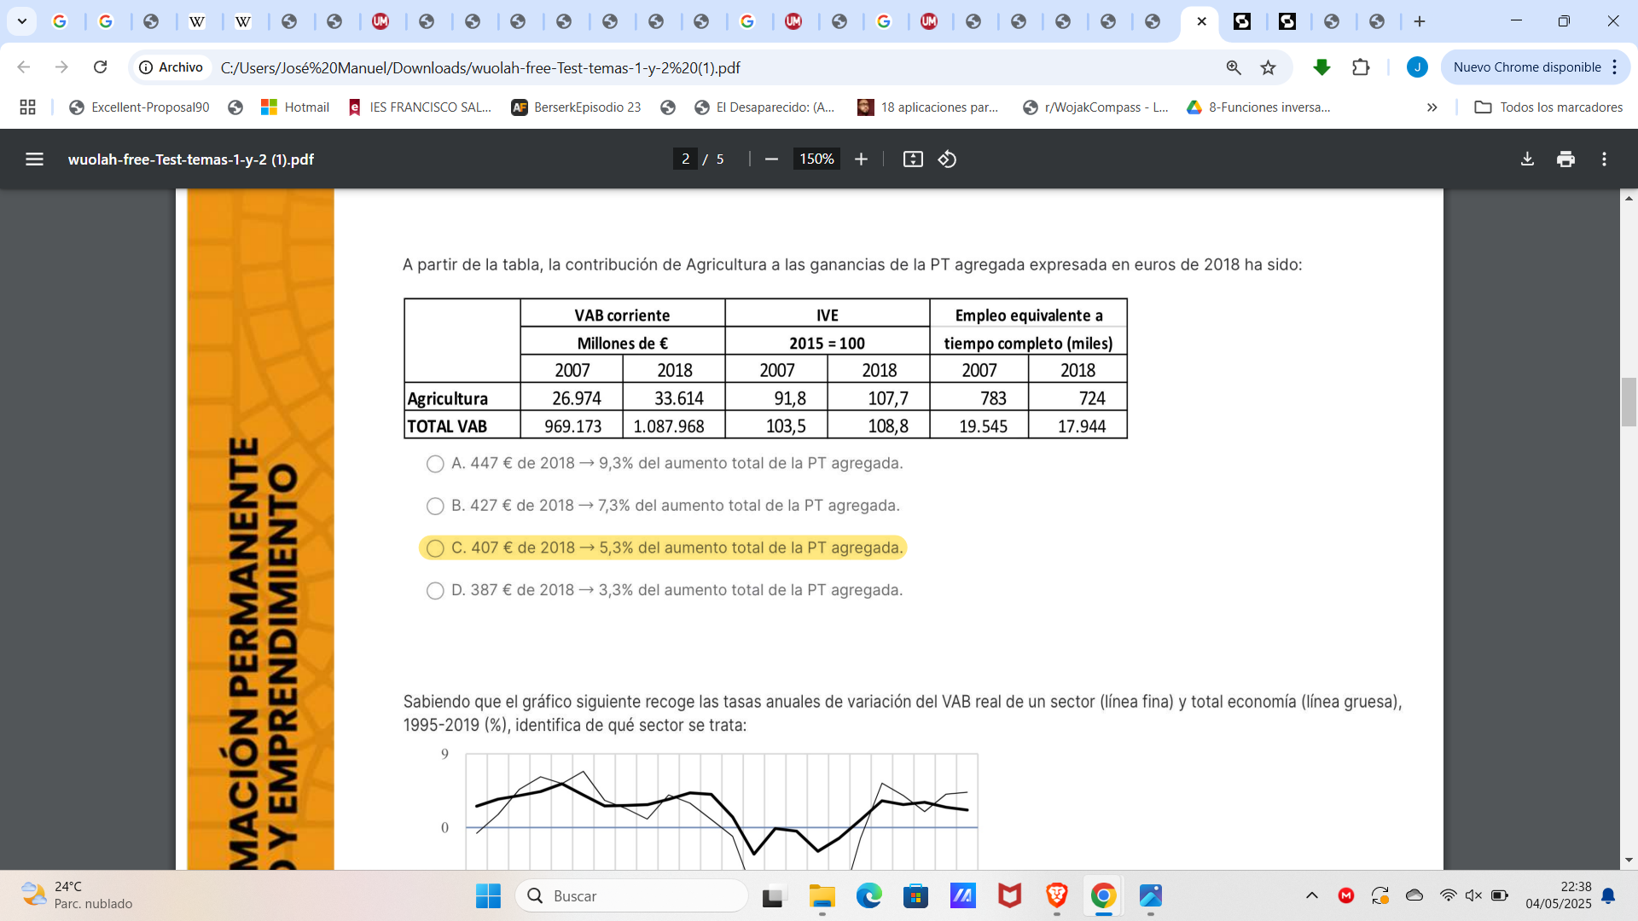The width and height of the screenshot is (1638, 921).
Task: Select answer option D about 387 €
Action: [x=436, y=590]
